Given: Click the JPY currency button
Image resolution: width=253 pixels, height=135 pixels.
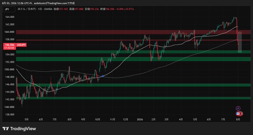Looking at the screenshot, I should click(x=9, y=9).
